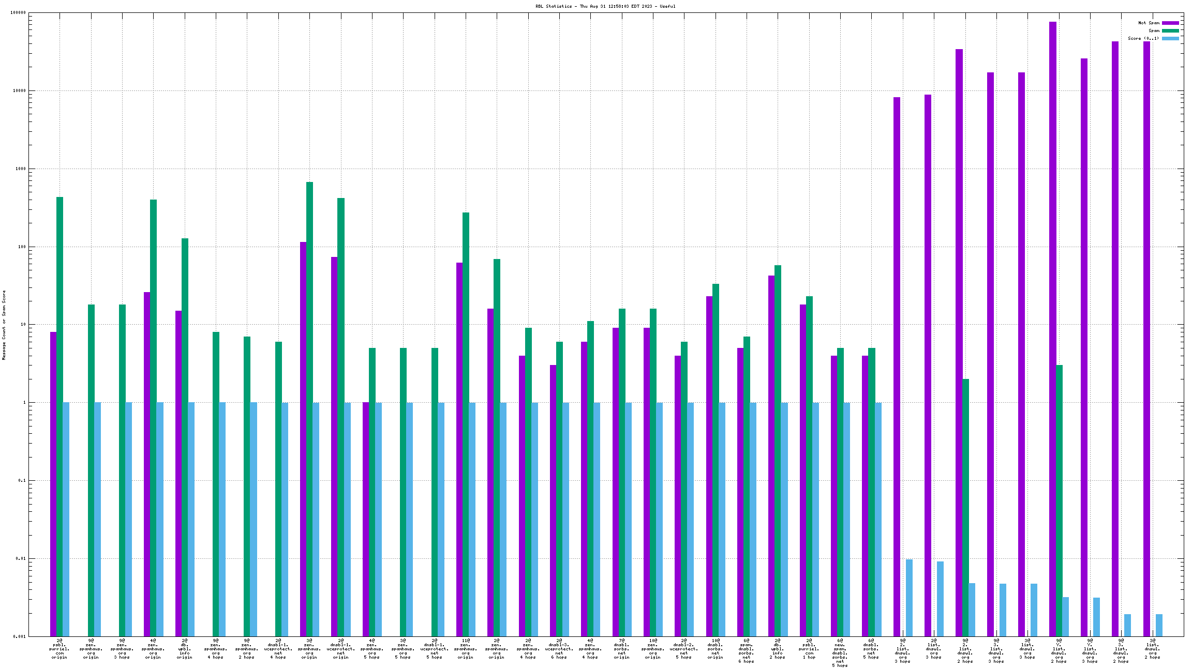The image size is (1192, 670).
Task: Click the dnsbl-2.uceprotect.net 5 hops label
Action: click(x=684, y=649)
